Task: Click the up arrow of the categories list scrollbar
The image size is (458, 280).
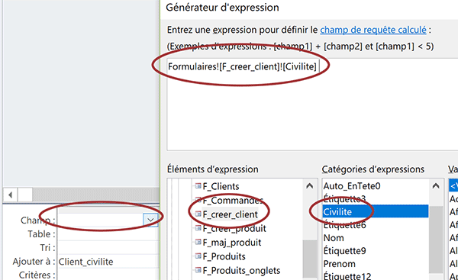Action: click(x=436, y=185)
